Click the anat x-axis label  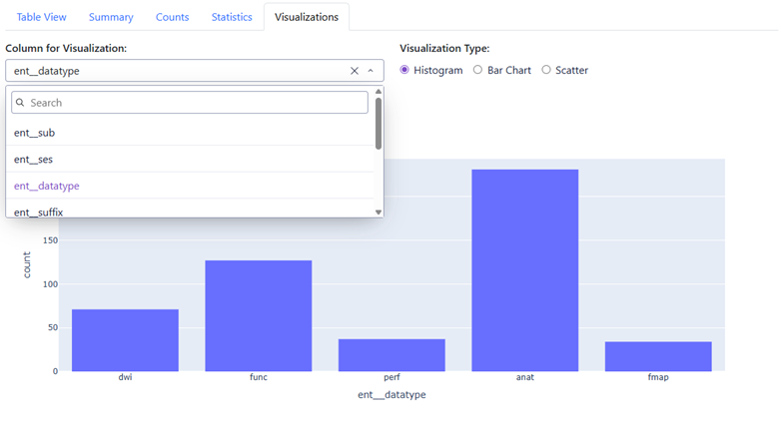525,377
